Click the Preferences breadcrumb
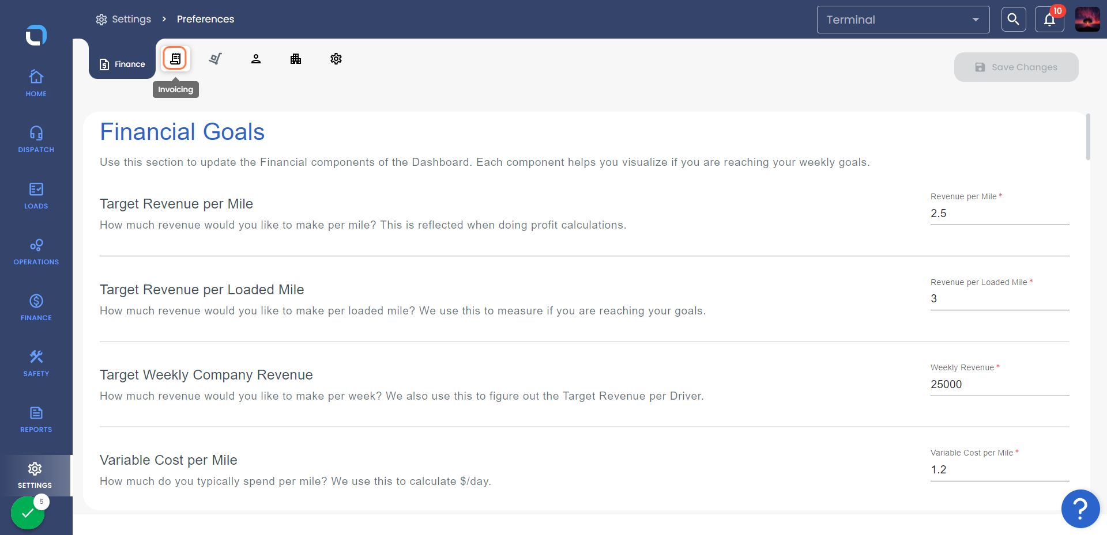Image resolution: width=1107 pixels, height=535 pixels. coord(205,19)
